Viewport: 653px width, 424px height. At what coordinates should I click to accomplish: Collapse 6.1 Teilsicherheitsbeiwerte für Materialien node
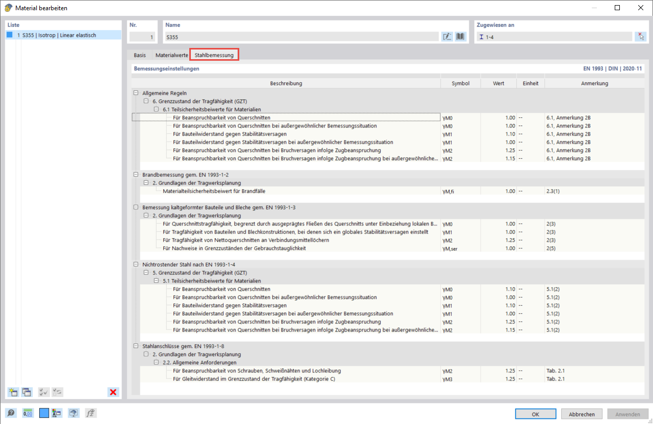pos(156,110)
